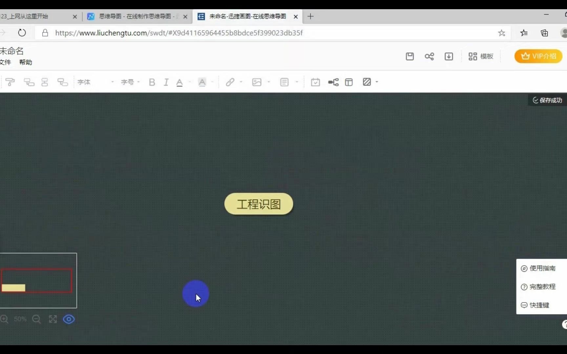Open the 字体 font family dropdown
Screen dimensions: 567x354
95,82
